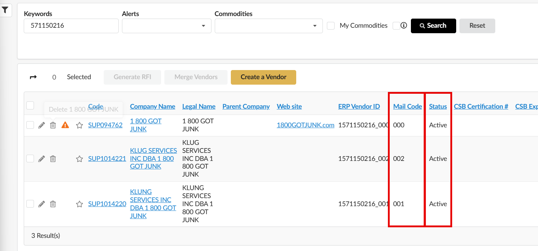Open KLUG SERVICES INC DBA company link
538x251 pixels.
point(153,158)
